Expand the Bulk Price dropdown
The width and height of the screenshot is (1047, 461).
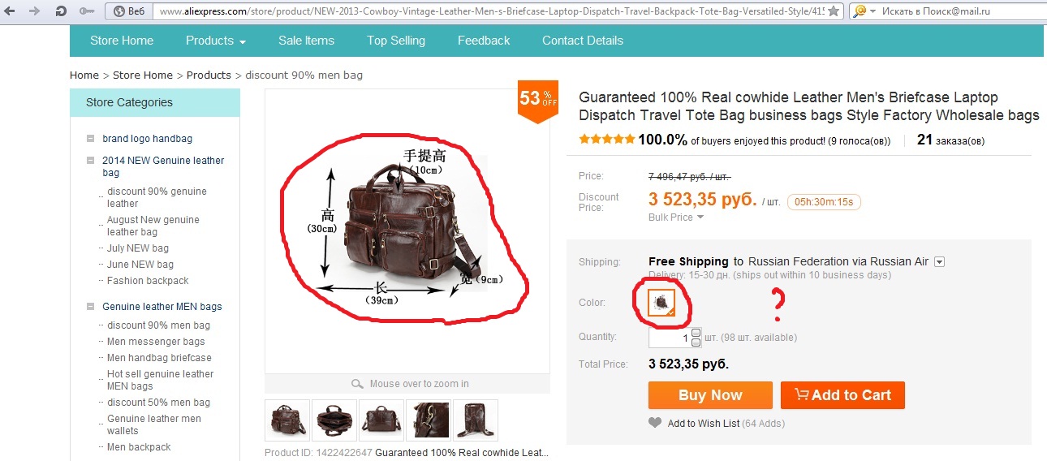[676, 218]
